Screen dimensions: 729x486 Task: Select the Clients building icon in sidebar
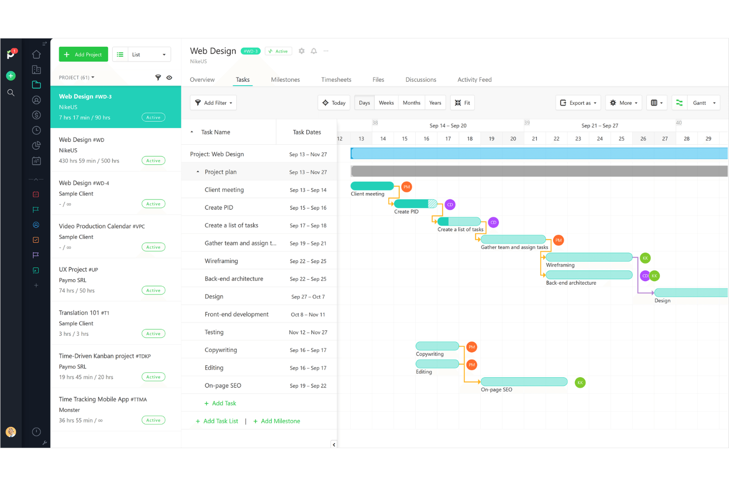(36, 69)
